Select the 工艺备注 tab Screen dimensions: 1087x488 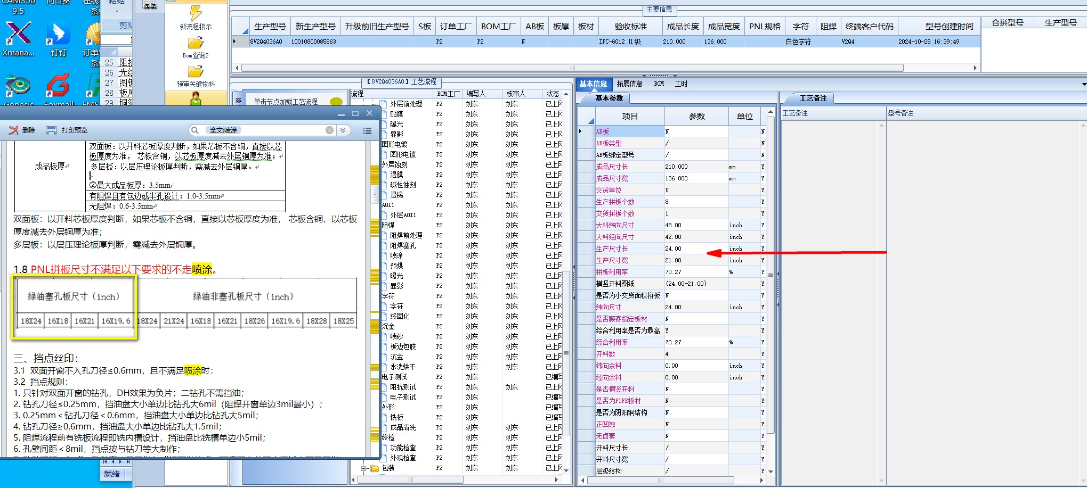pyautogui.click(x=813, y=98)
